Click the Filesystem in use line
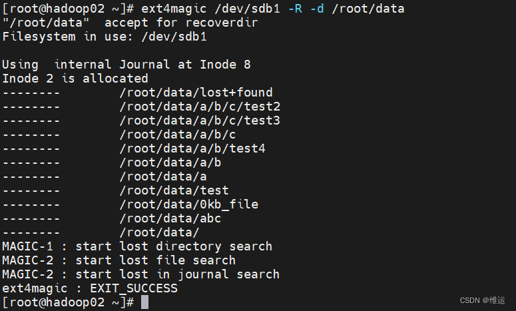Screen dimensions: 516x311 click(105, 37)
